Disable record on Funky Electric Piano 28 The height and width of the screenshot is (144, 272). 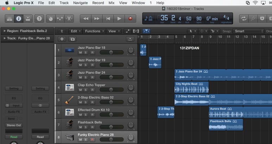pyautogui.click(x=92, y=140)
